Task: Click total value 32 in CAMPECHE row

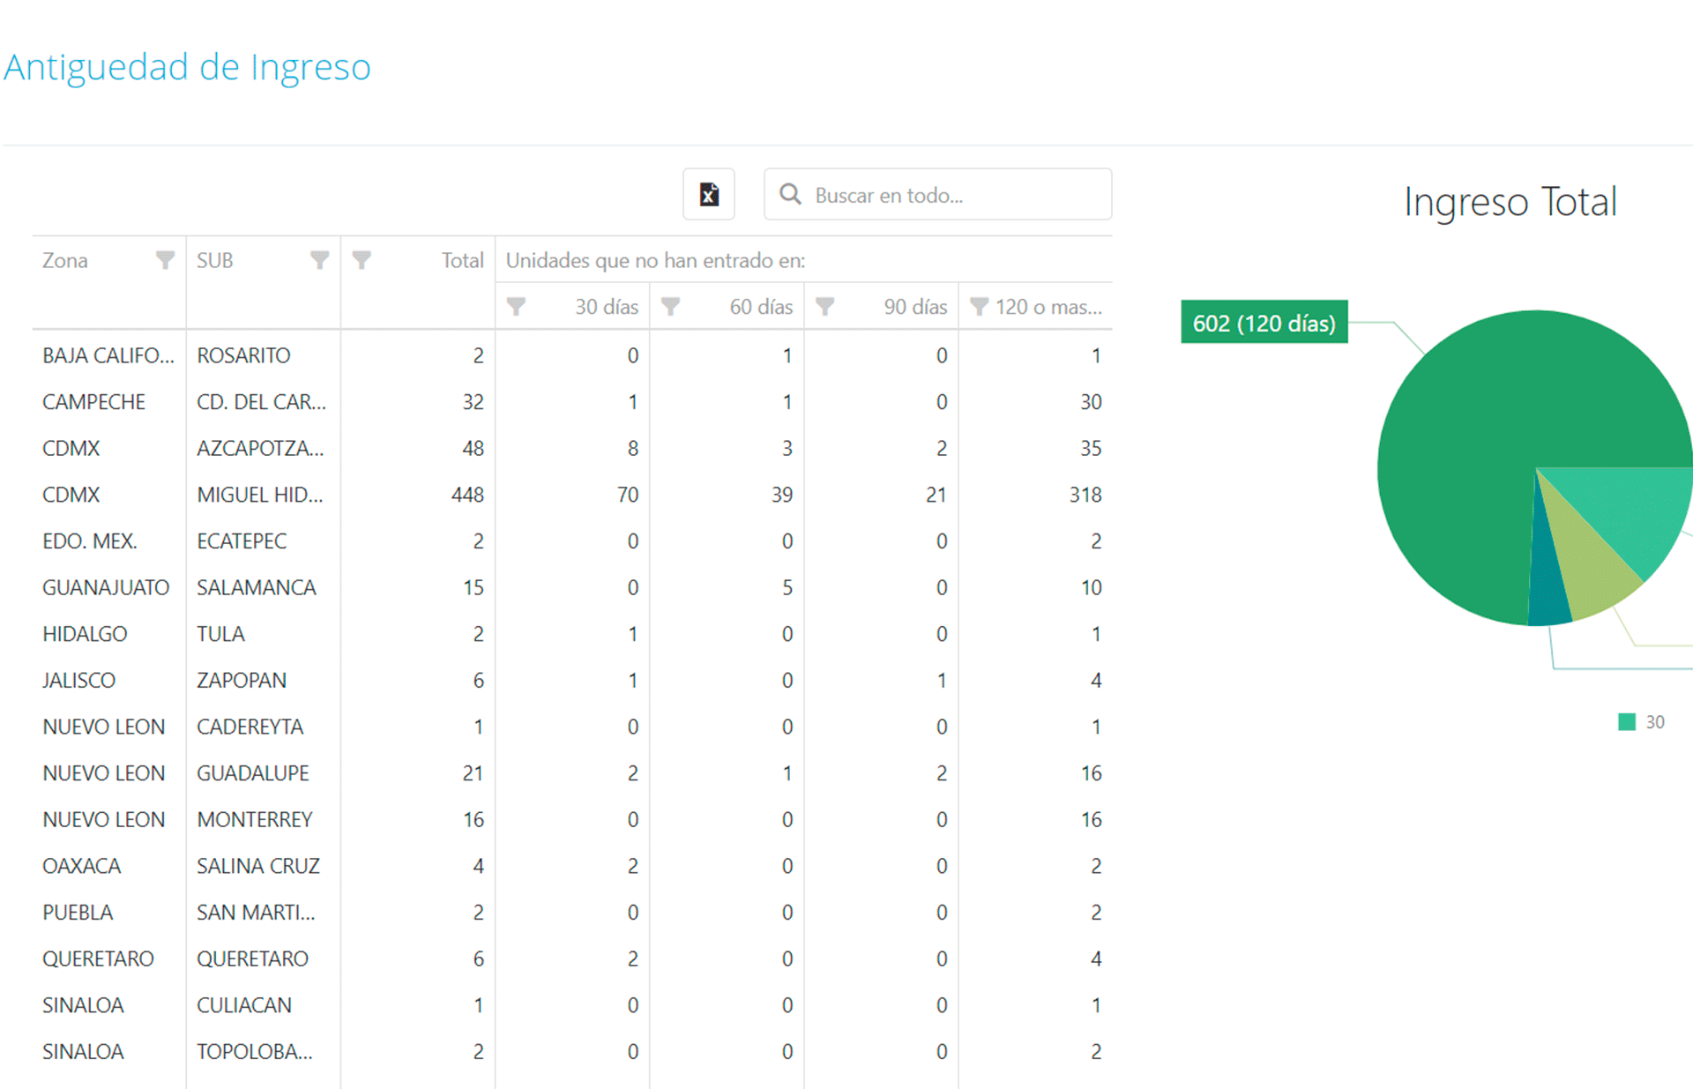Action: pyautogui.click(x=474, y=402)
